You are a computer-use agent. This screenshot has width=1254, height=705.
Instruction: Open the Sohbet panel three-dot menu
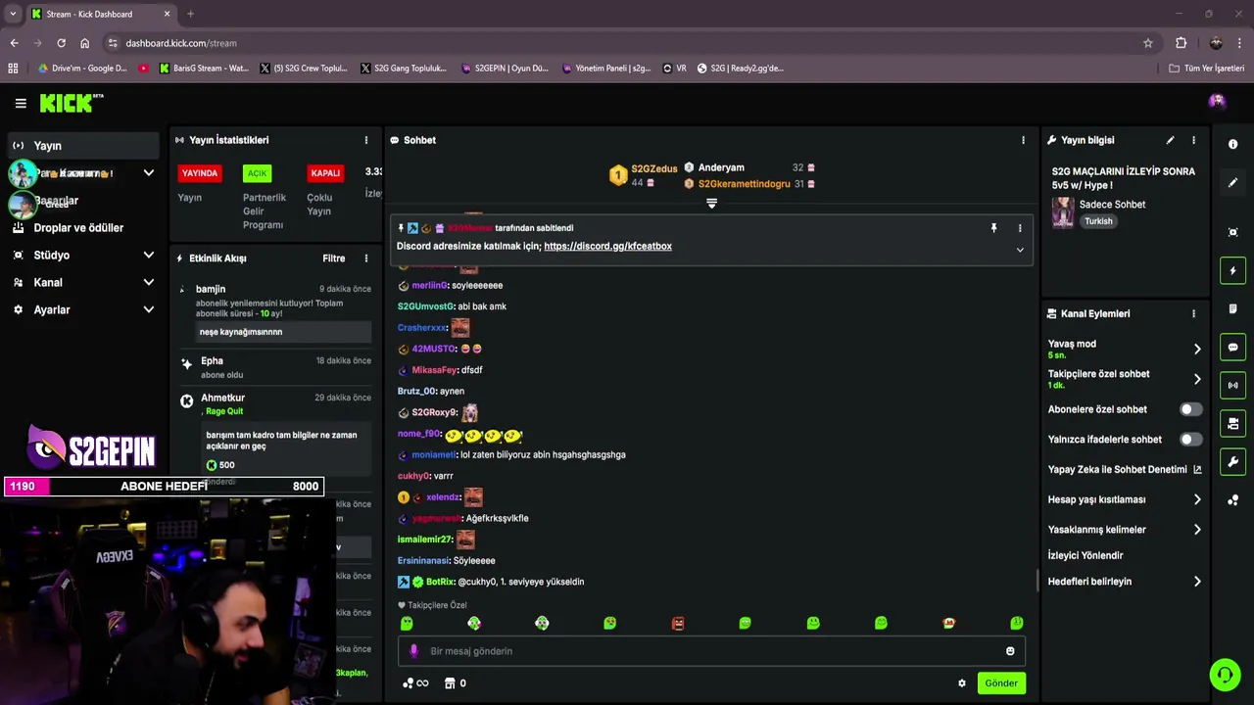coord(1023,140)
